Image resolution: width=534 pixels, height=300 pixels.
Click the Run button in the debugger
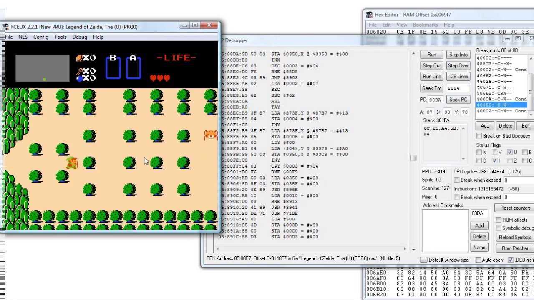[432, 55]
